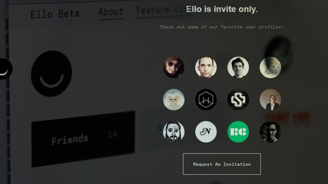
Task: Open the sunglasses long-hair user avatar
Action: (174, 67)
